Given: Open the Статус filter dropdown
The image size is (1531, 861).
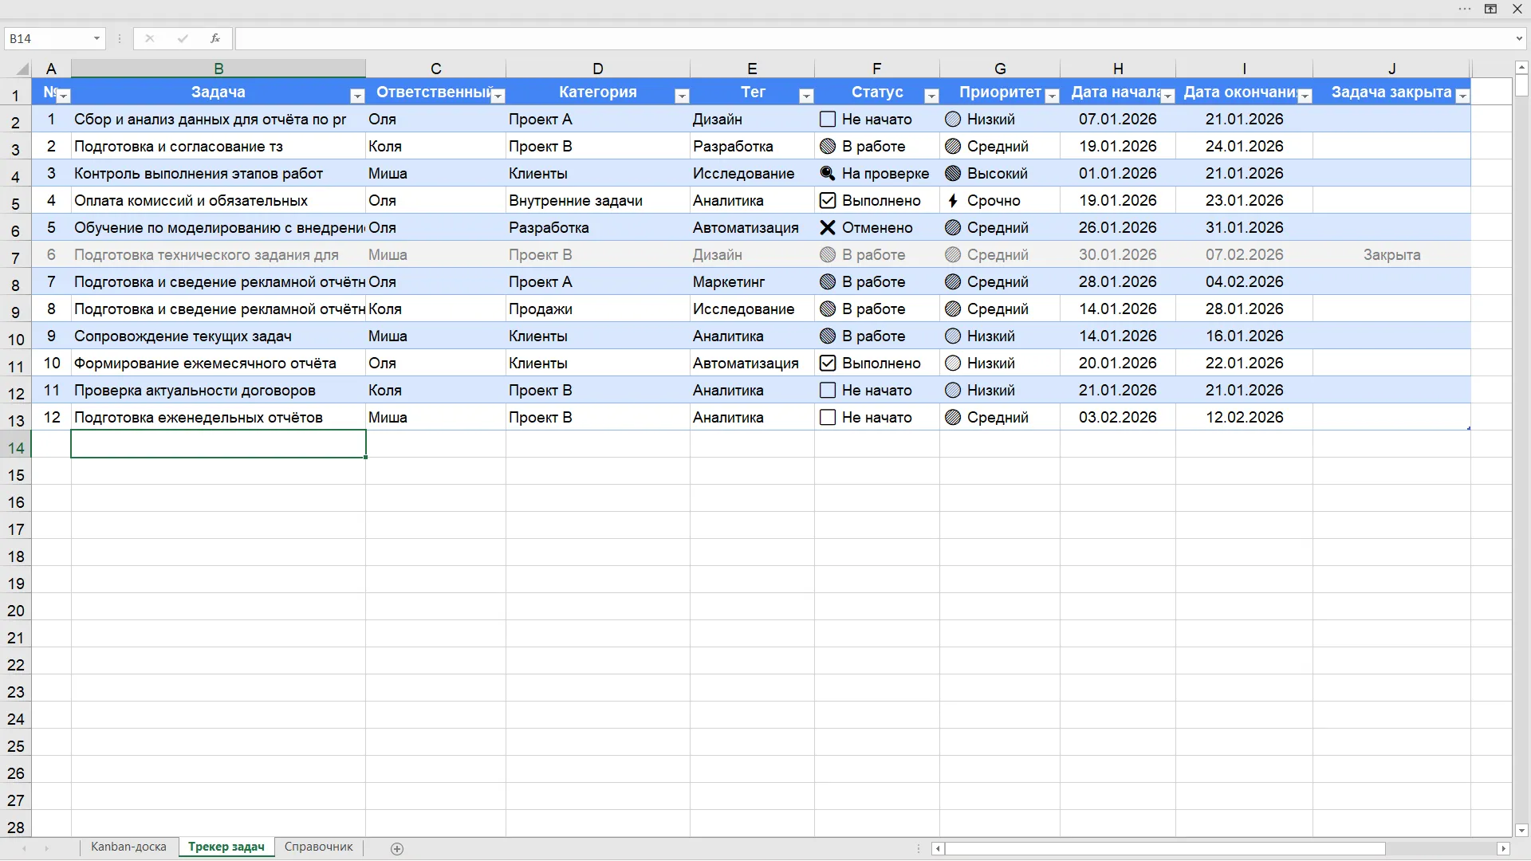Looking at the screenshot, I should pyautogui.click(x=931, y=96).
